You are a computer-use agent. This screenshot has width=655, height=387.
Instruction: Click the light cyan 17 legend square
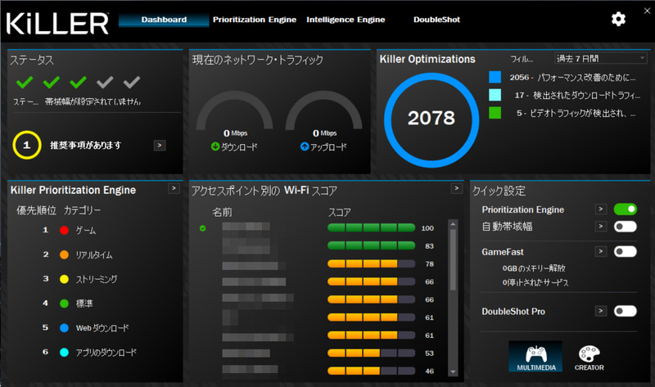[x=495, y=95]
